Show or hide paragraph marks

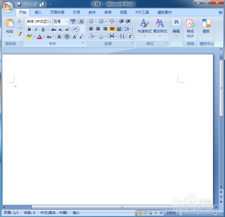coord(130,36)
